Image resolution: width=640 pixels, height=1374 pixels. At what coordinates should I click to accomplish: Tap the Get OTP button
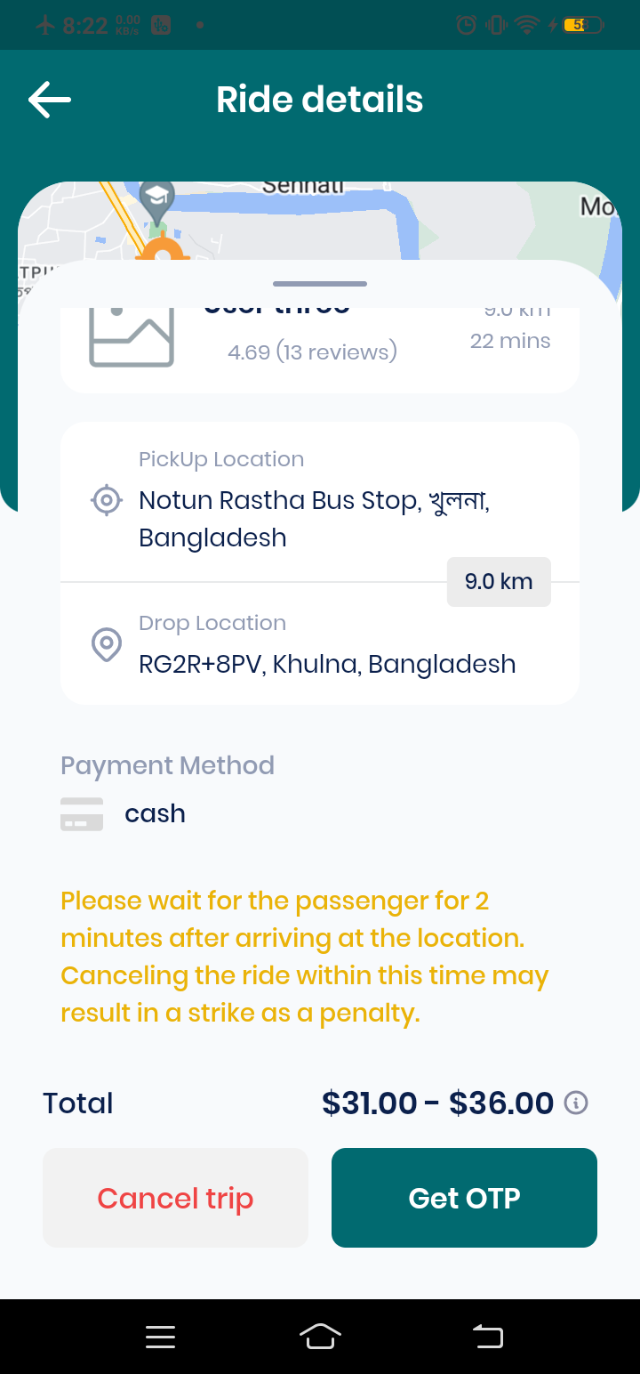coord(464,1198)
